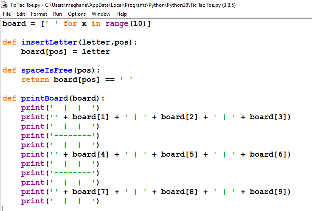Click the IDLE Python icon in title bar

point(4,5)
